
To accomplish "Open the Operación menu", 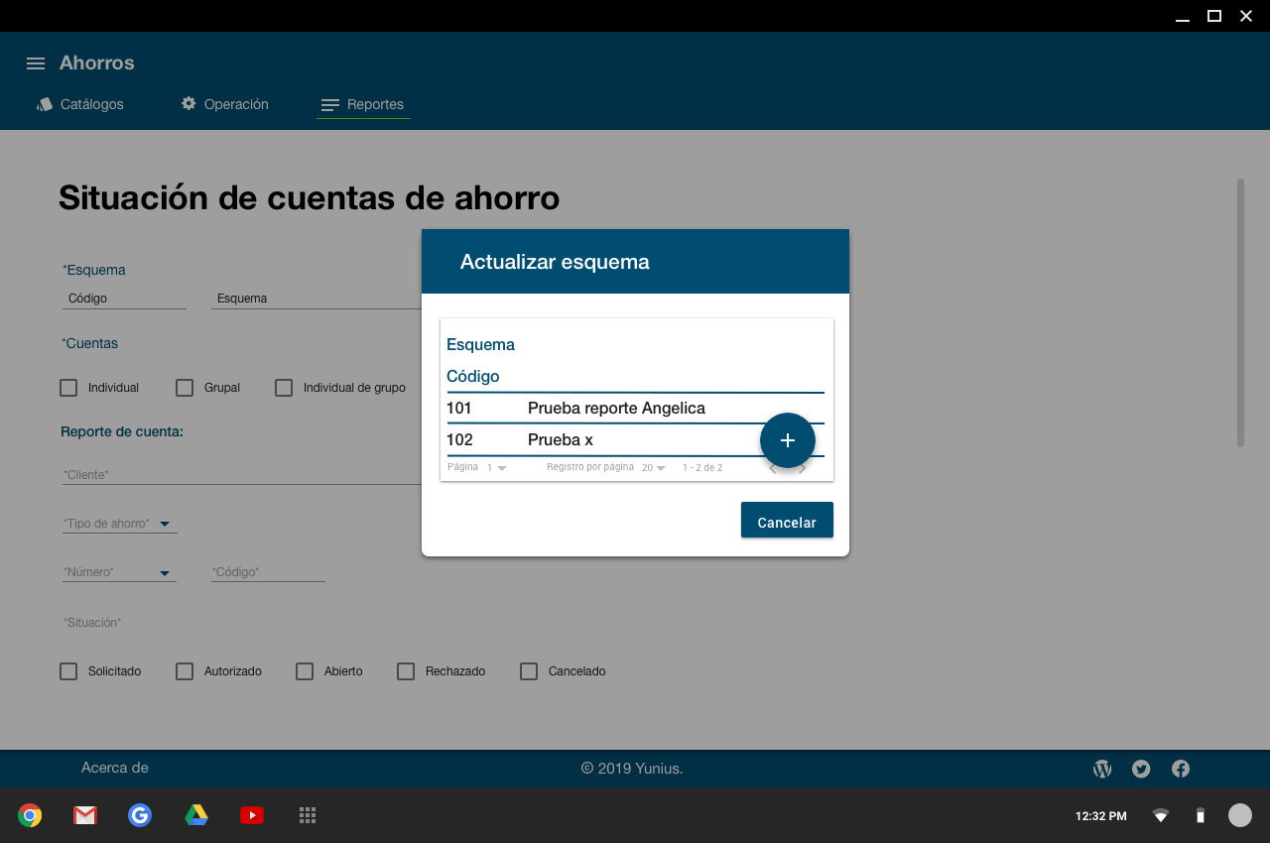I will pyautogui.click(x=224, y=104).
